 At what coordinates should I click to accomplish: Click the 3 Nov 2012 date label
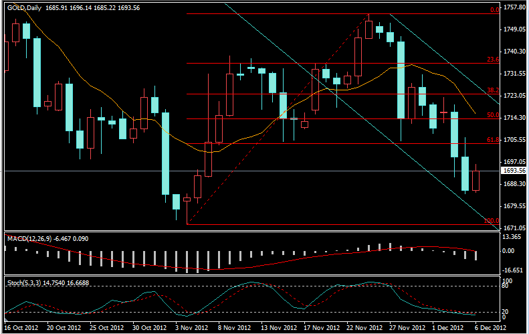pyautogui.click(x=192, y=327)
